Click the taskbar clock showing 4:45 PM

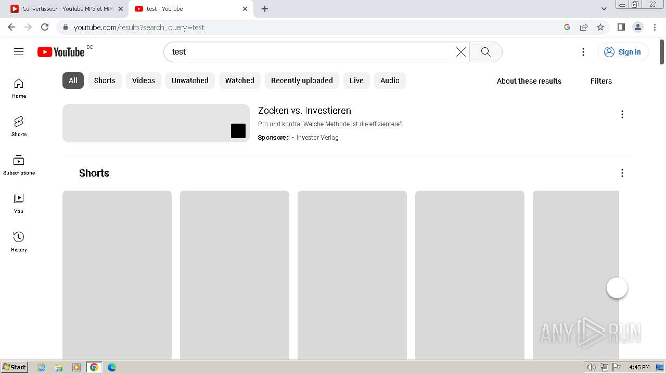tap(639, 367)
